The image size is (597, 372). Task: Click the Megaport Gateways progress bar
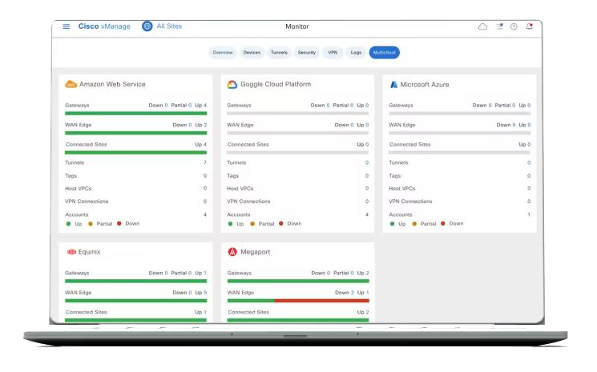[x=298, y=281]
